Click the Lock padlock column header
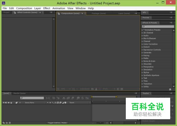Viewport: 177px width, 126px height. (x=11, y=103)
